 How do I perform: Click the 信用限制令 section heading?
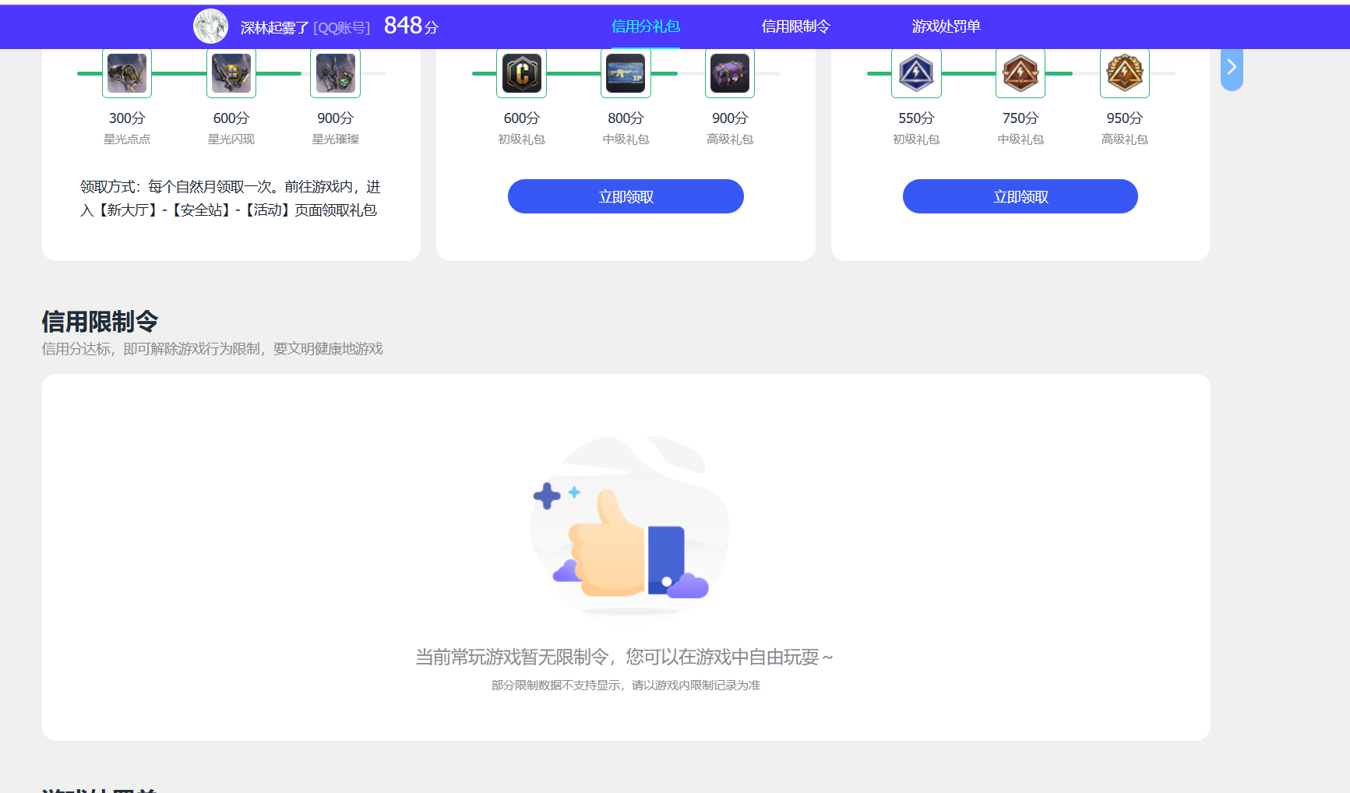(x=100, y=321)
